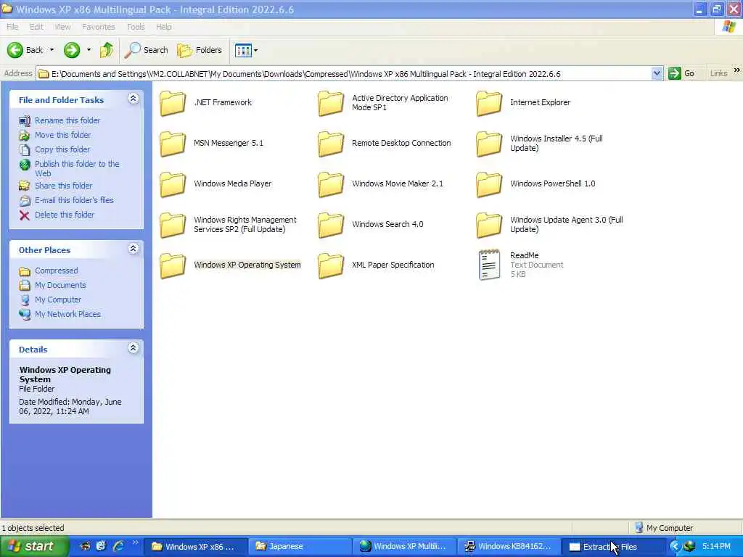Open the Help menu
Screen dimensions: 743x557
163,27
